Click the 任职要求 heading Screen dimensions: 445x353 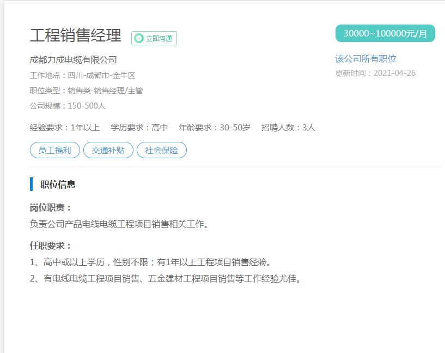(50, 246)
